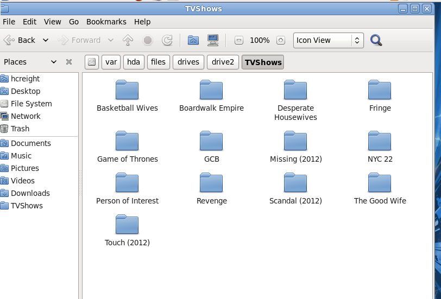Open the Back history dropdown arrow

click(x=46, y=41)
